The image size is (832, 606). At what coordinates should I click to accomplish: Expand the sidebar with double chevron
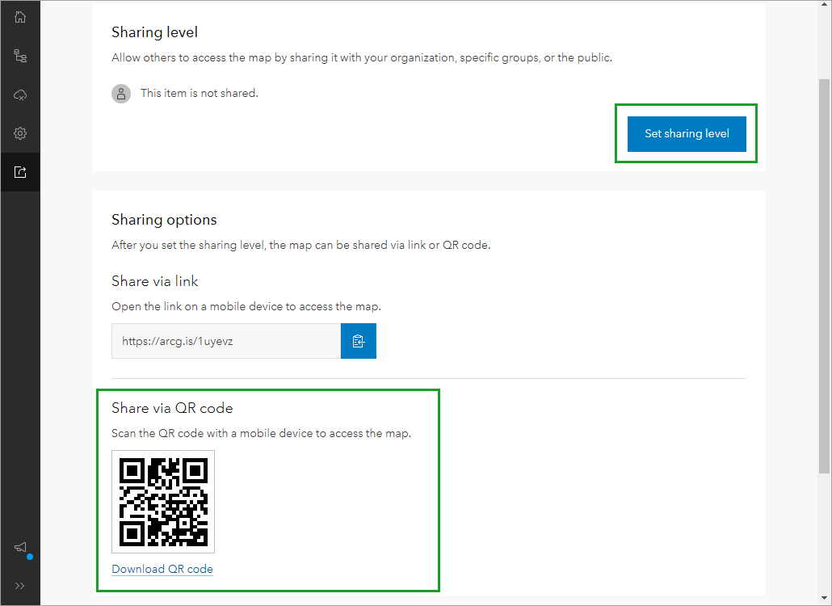coord(20,586)
